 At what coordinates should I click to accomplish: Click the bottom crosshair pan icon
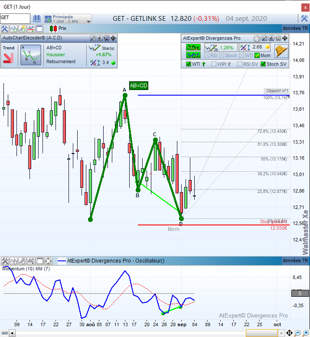[289, 333]
